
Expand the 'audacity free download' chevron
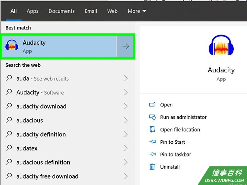click(x=126, y=176)
